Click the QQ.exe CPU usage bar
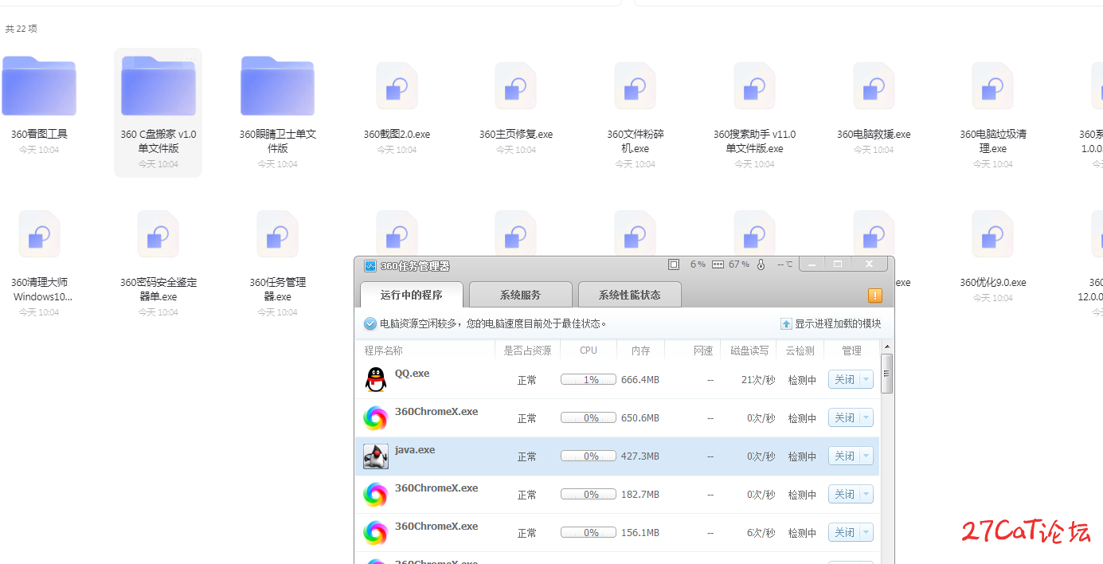 589,380
